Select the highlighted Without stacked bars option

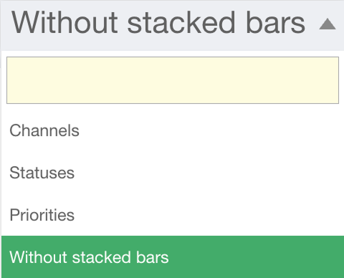point(173,257)
